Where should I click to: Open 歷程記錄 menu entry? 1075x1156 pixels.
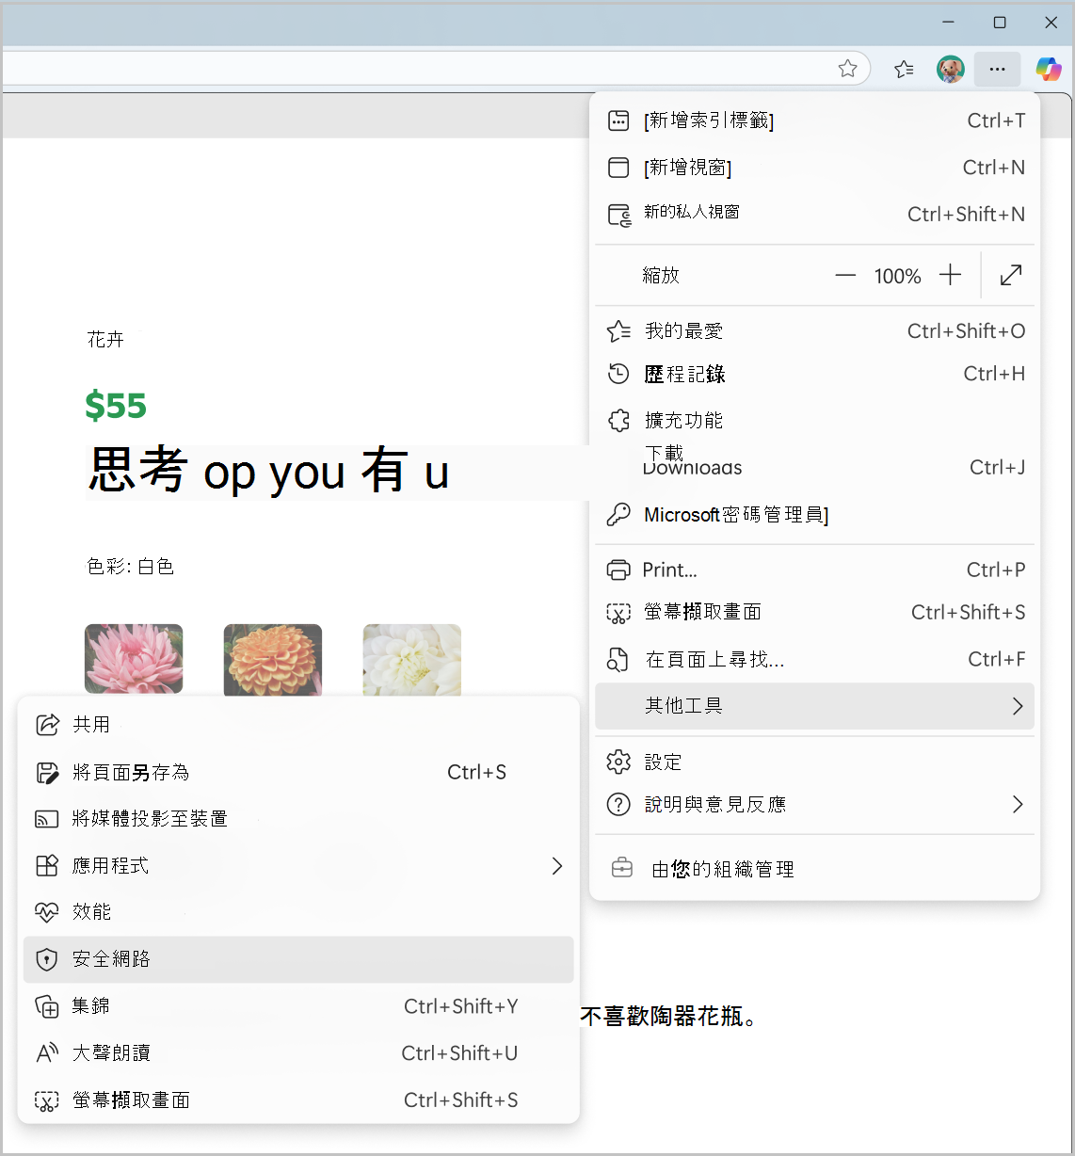[x=815, y=374]
